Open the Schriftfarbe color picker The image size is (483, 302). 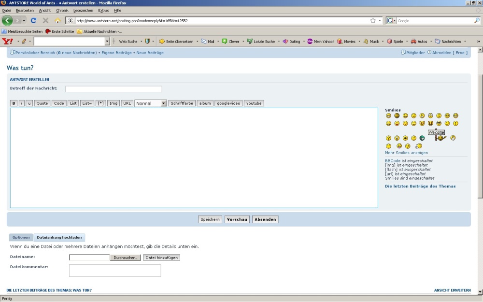[181, 103]
